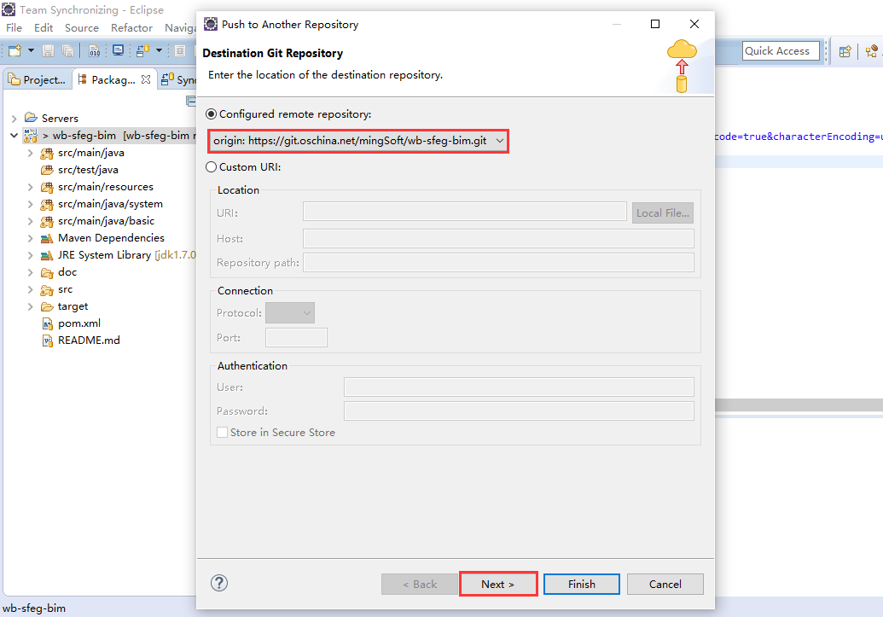The height and width of the screenshot is (617, 883).
Task: Close the Package Explorer view tab
Action: [146, 79]
